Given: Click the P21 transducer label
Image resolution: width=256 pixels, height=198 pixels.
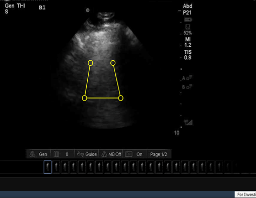Looking at the screenshot, I should tap(187, 13).
